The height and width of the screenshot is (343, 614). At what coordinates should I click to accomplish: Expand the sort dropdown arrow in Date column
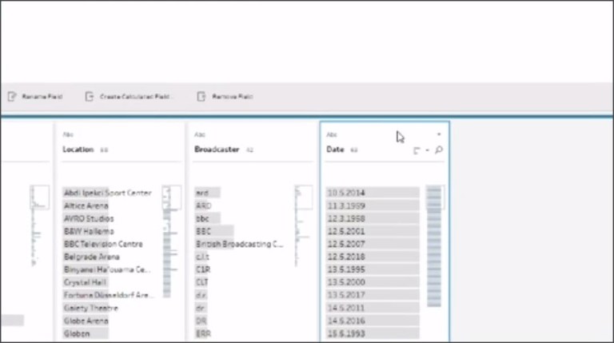427,150
